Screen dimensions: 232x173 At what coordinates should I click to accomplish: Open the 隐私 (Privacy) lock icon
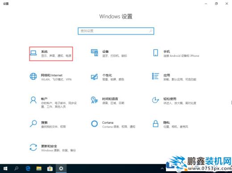coord(156,124)
